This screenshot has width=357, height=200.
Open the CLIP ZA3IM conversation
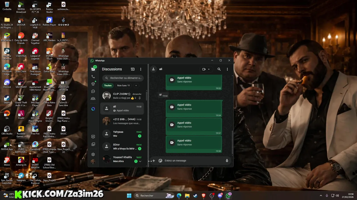[122, 96]
